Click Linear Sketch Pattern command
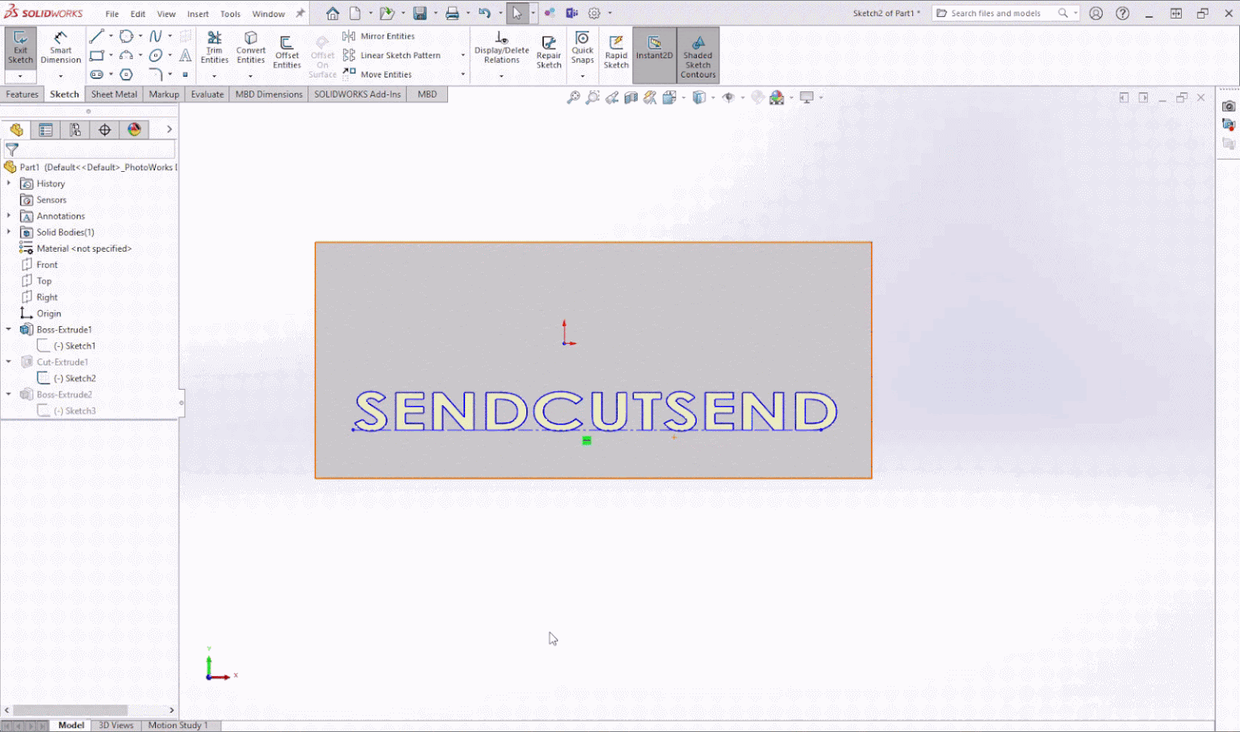Viewport: 1240px width, 732px height. 392,56
